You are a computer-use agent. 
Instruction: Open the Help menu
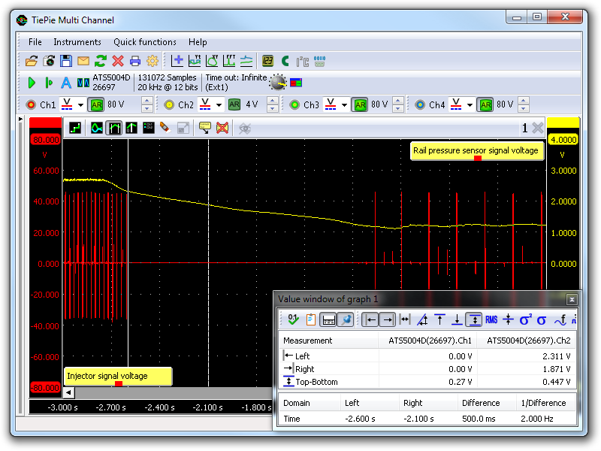[198, 42]
